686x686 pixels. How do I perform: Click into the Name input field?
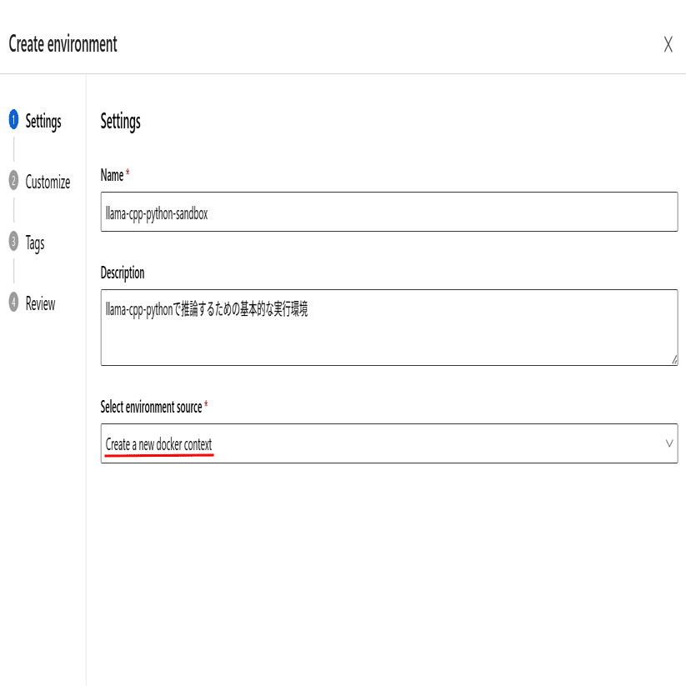(x=389, y=212)
